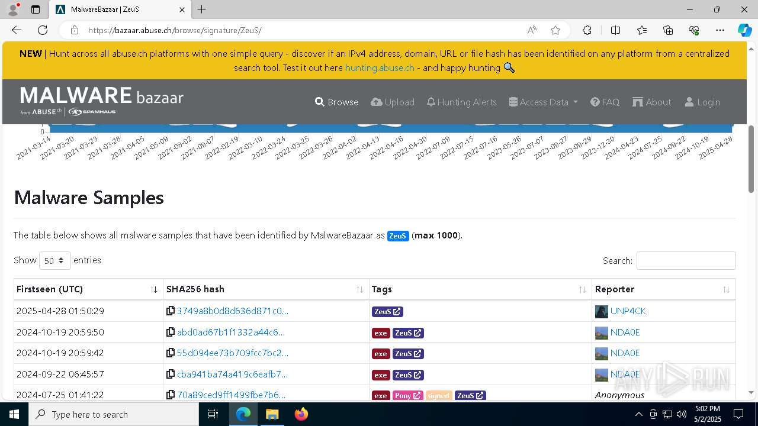Open the notification center icon
Viewport: 758px width, 426px height.
point(738,414)
